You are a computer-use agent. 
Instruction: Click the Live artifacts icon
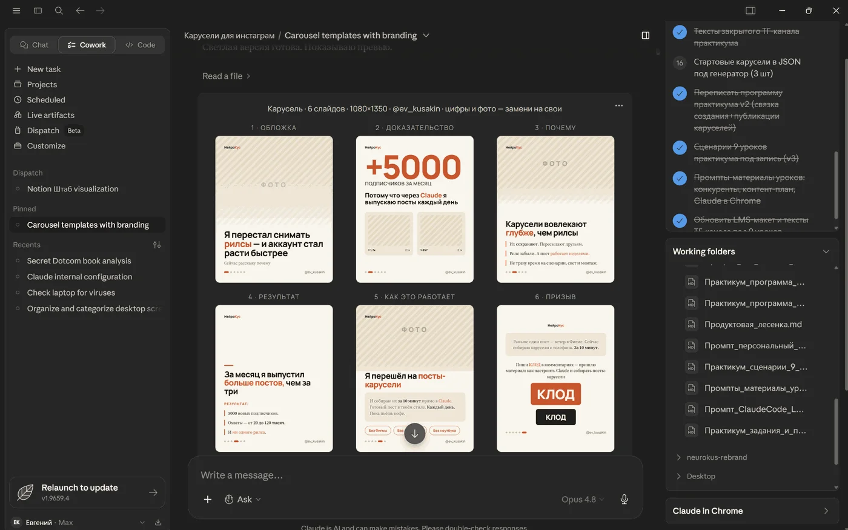click(x=18, y=115)
